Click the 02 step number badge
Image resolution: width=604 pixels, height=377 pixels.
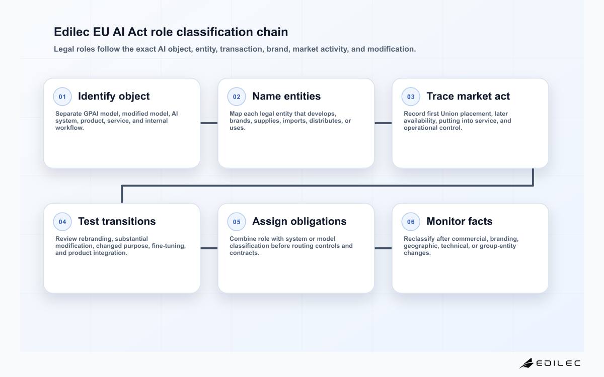coord(237,97)
